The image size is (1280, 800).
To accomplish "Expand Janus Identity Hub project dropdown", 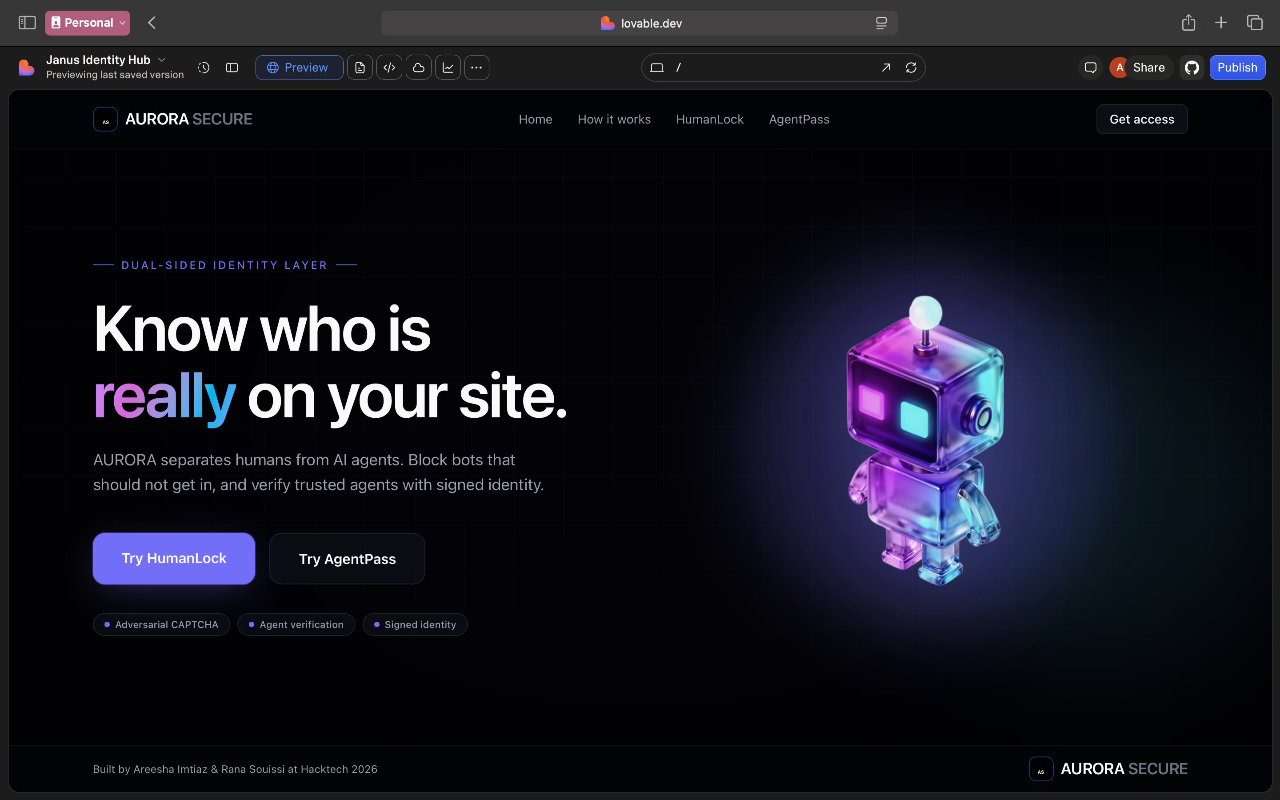I will point(162,60).
